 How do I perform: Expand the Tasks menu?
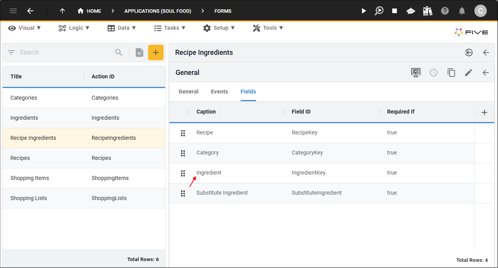coord(170,28)
